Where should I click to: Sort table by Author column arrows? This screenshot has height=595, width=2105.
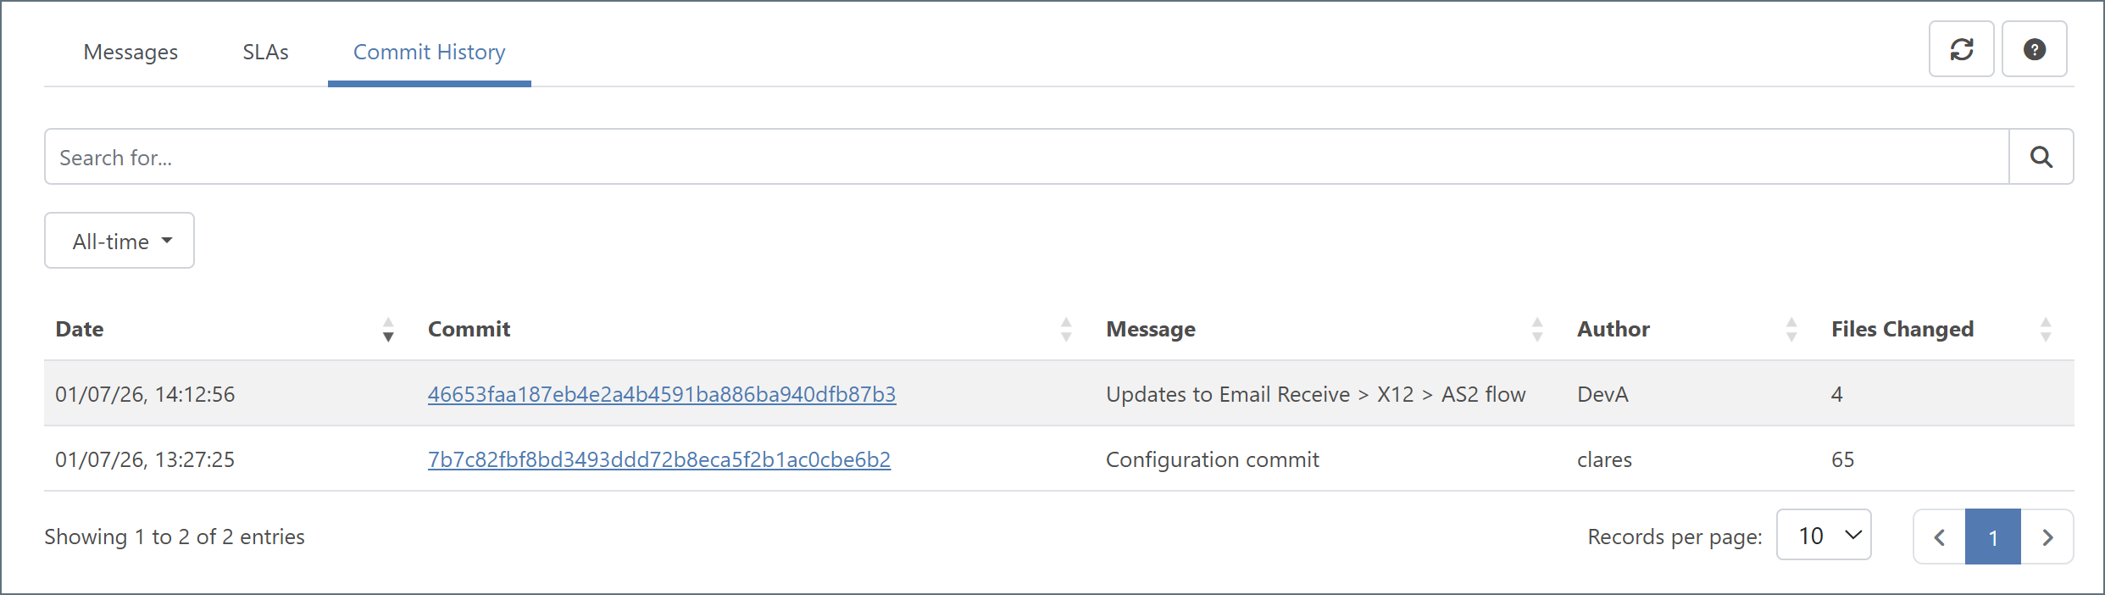1791,330
